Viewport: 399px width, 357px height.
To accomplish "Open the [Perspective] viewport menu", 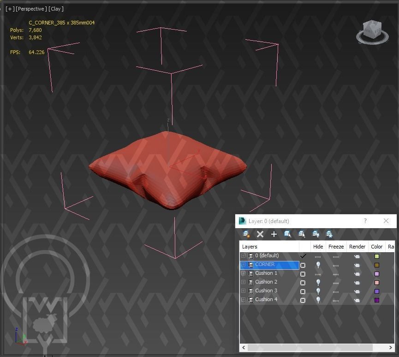I will tap(31, 9).
